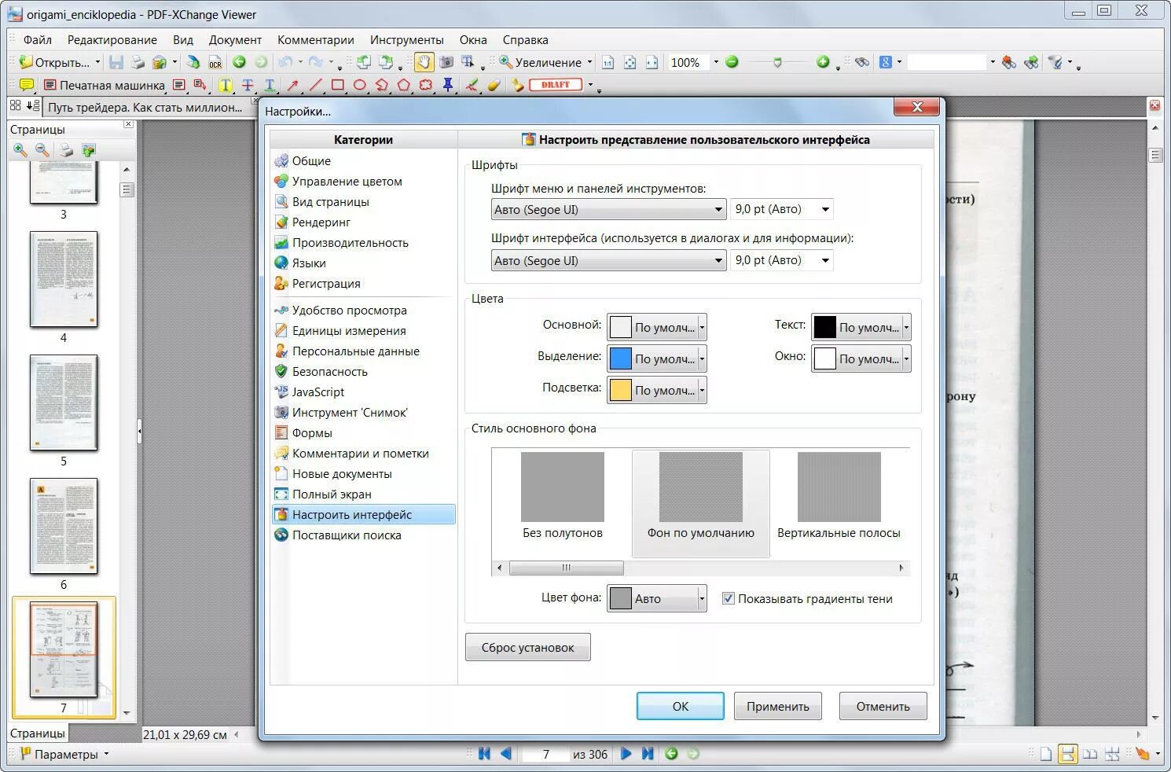The image size is (1171, 772).
Task: Open the Редактирование menu
Action: pos(112,39)
